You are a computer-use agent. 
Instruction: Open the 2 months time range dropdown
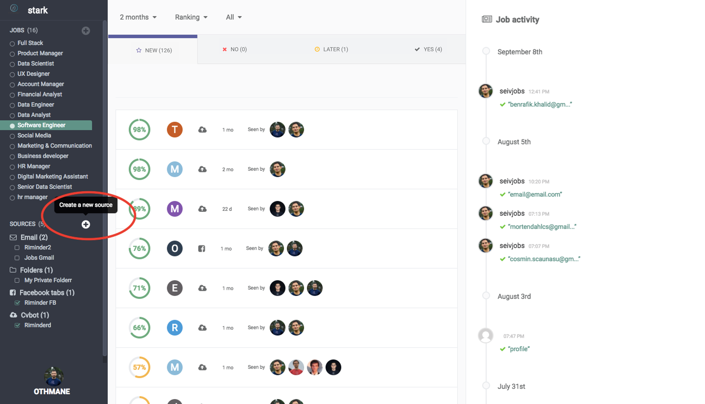[x=138, y=17]
